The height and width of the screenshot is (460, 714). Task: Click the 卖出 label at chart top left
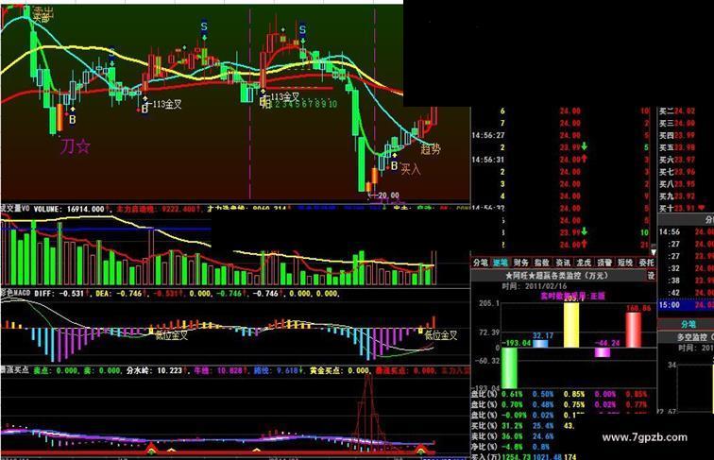(42, 15)
